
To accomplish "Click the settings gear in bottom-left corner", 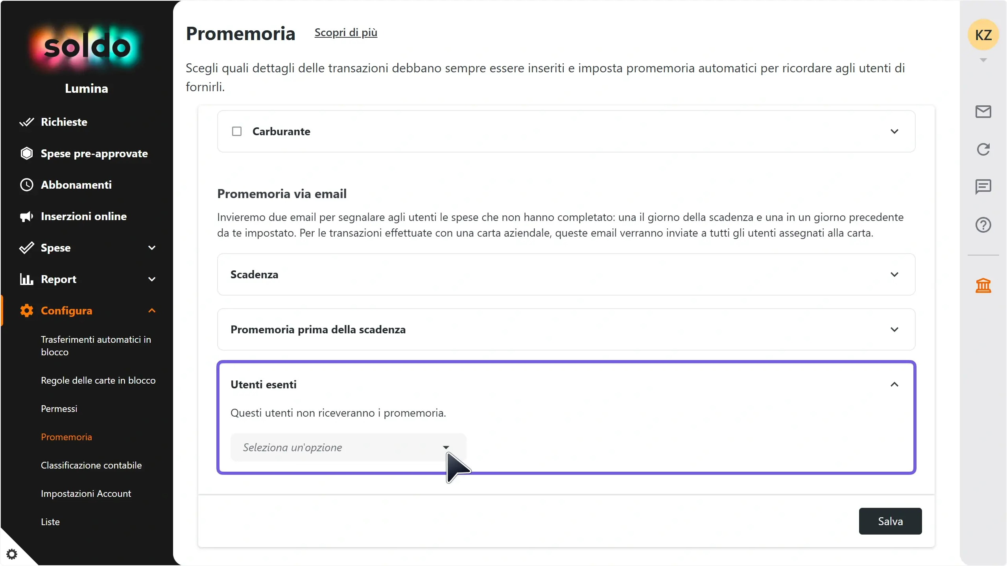I will click(12, 554).
